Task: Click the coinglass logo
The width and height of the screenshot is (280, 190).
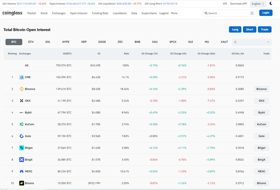Action: (12, 13)
